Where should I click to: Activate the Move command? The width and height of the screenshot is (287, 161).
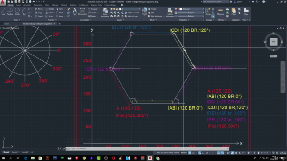pyautogui.click(x=39, y=9)
